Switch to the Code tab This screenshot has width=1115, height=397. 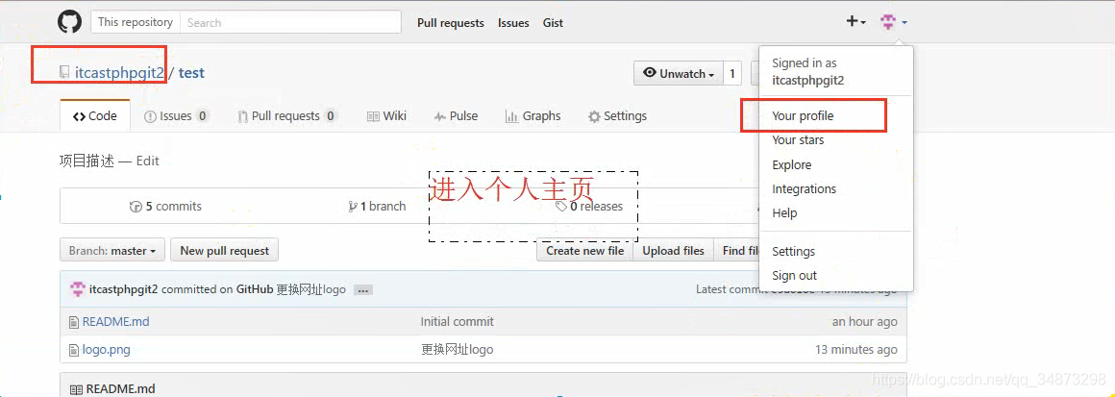point(95,116)
